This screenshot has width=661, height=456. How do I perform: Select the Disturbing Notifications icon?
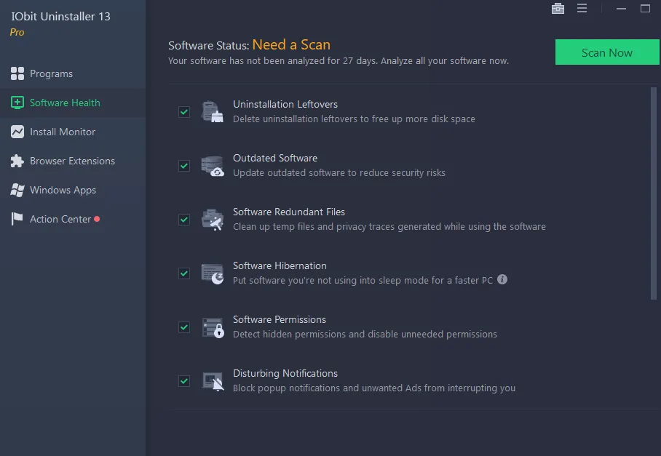(212, 380)
